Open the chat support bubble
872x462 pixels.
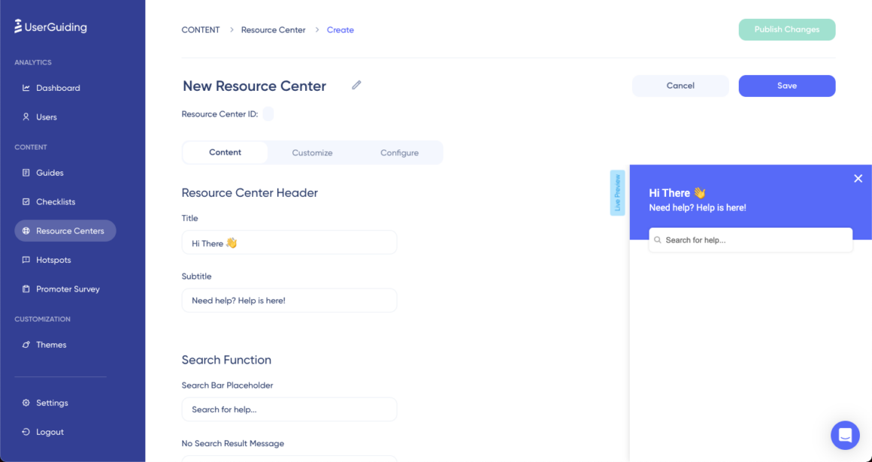[845, 435]
